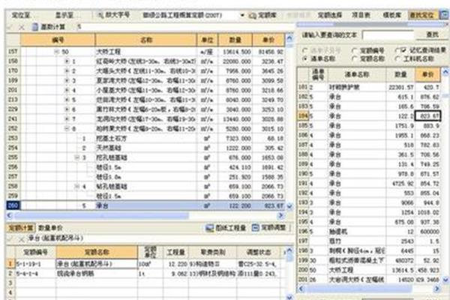
Task: Click the 定额调整 label
Action: point(274,228)
